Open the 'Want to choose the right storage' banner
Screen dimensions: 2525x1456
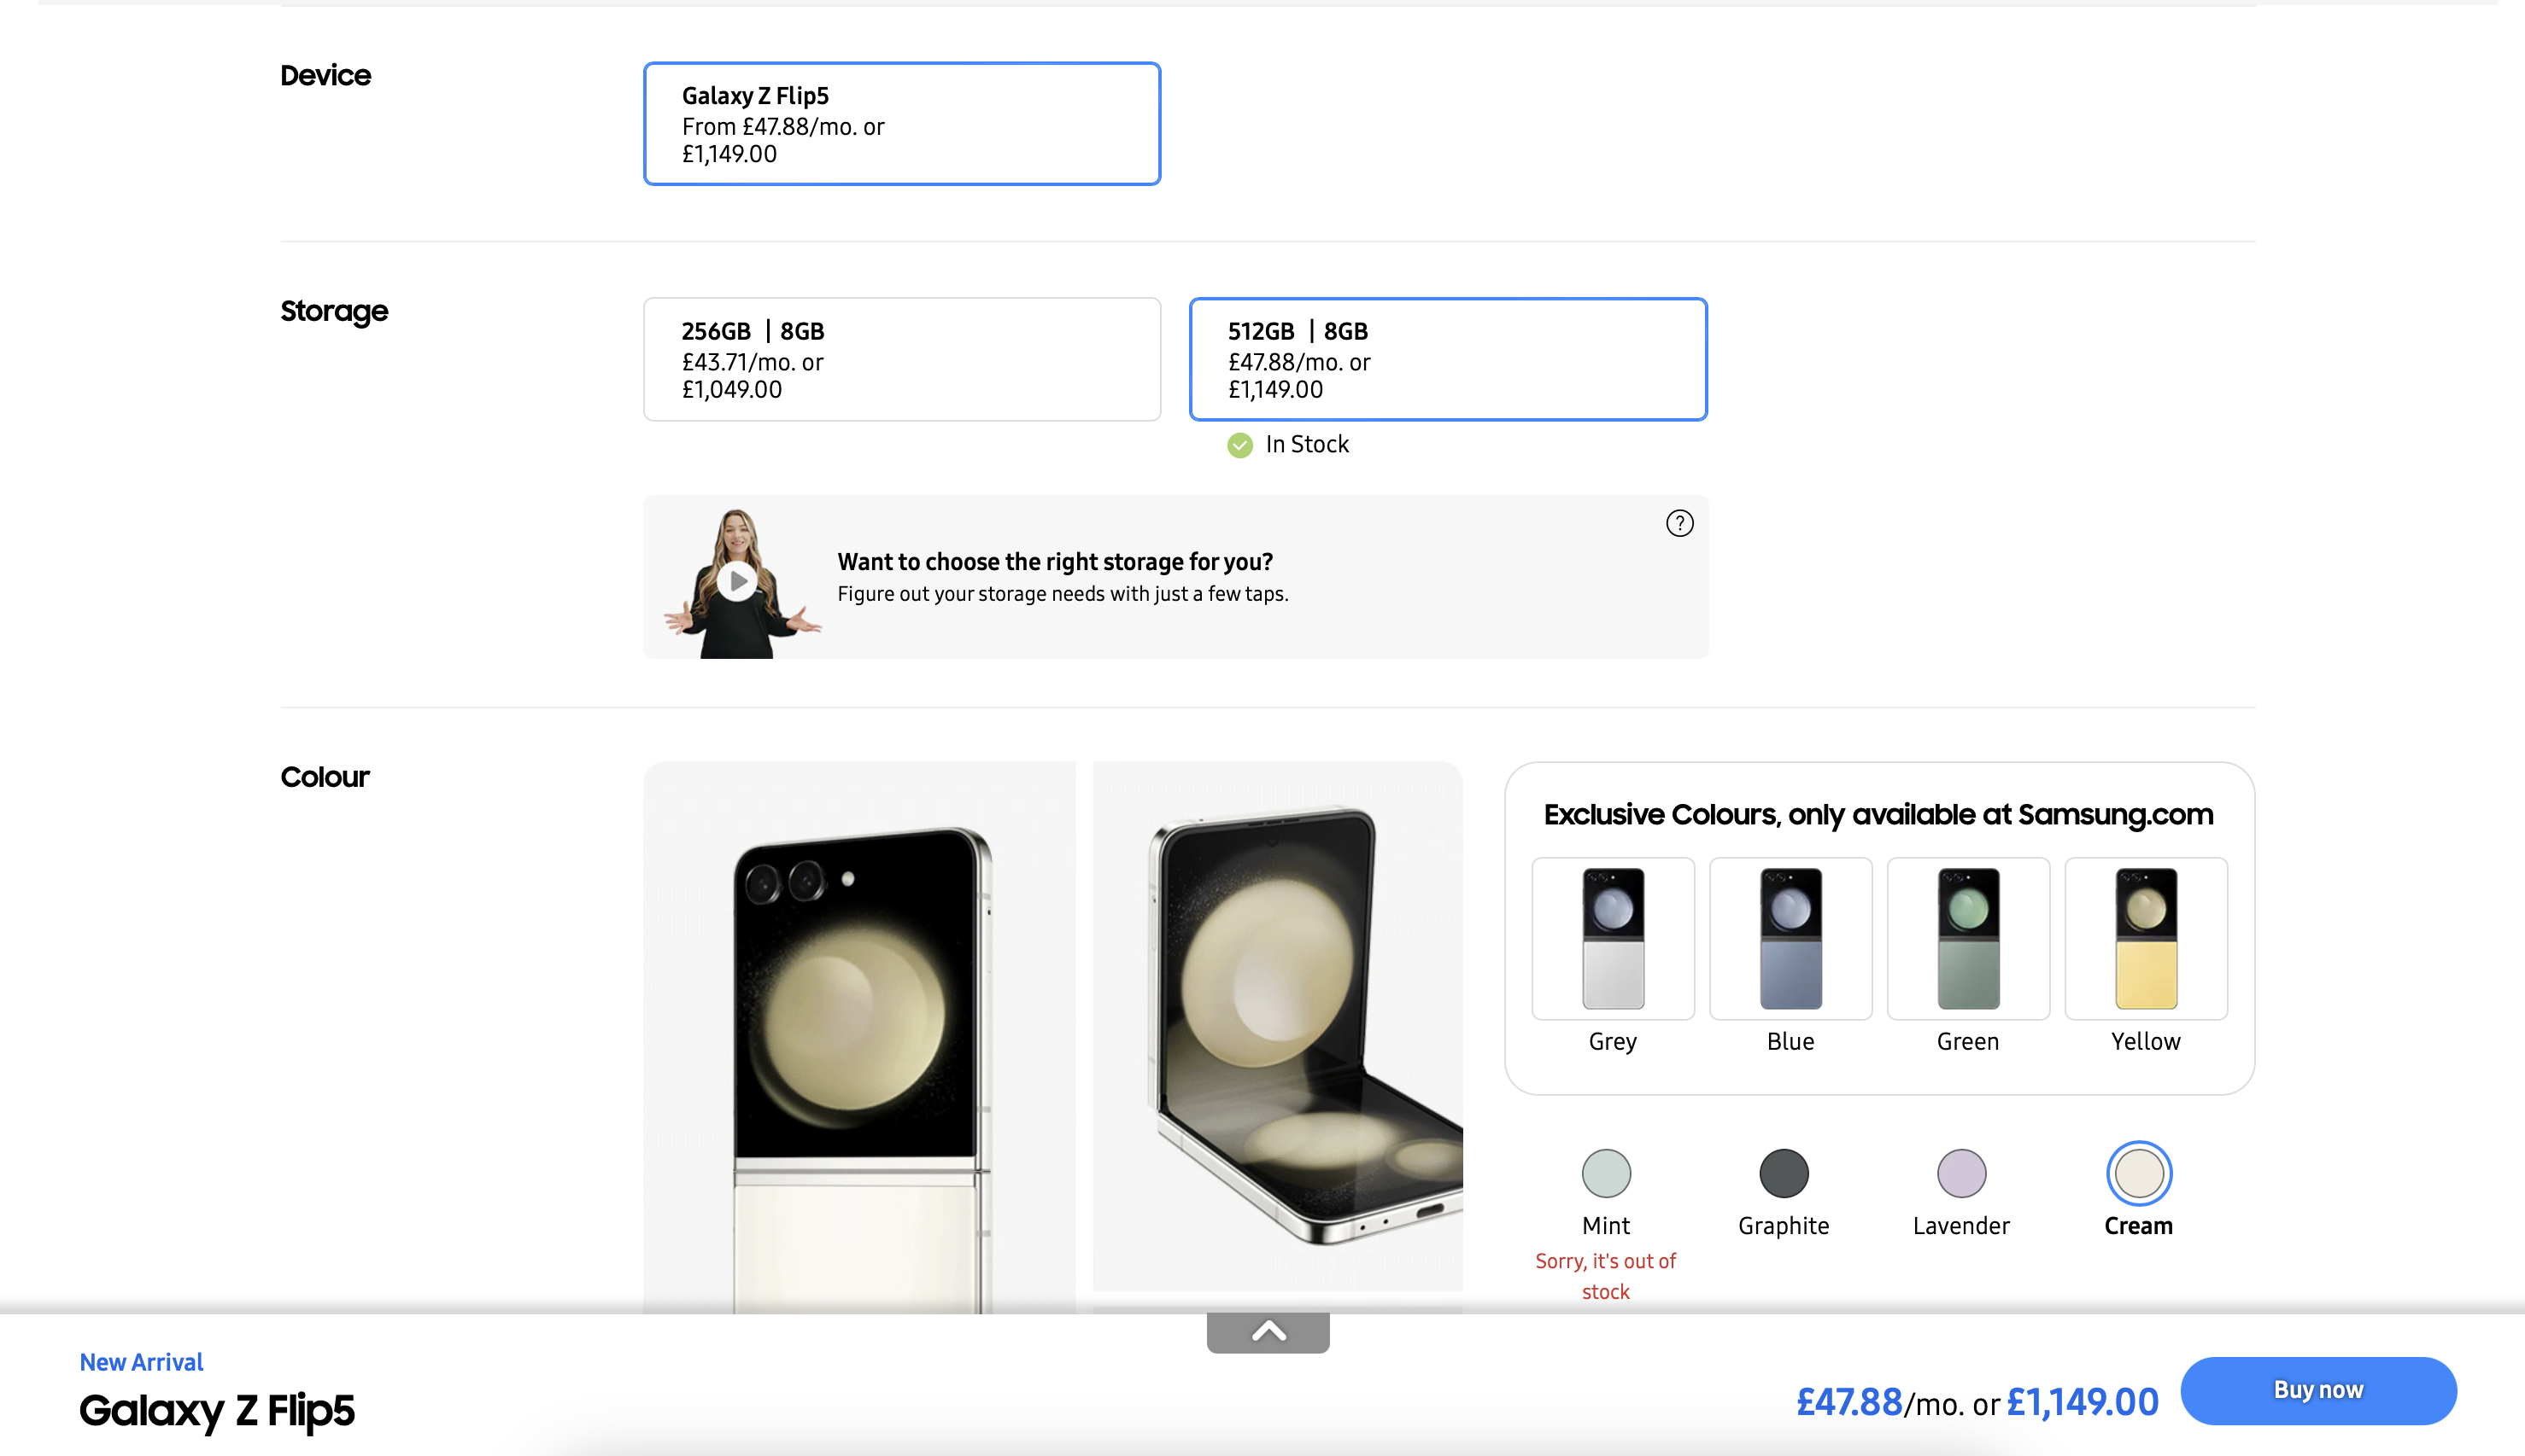pos(1176,577)
